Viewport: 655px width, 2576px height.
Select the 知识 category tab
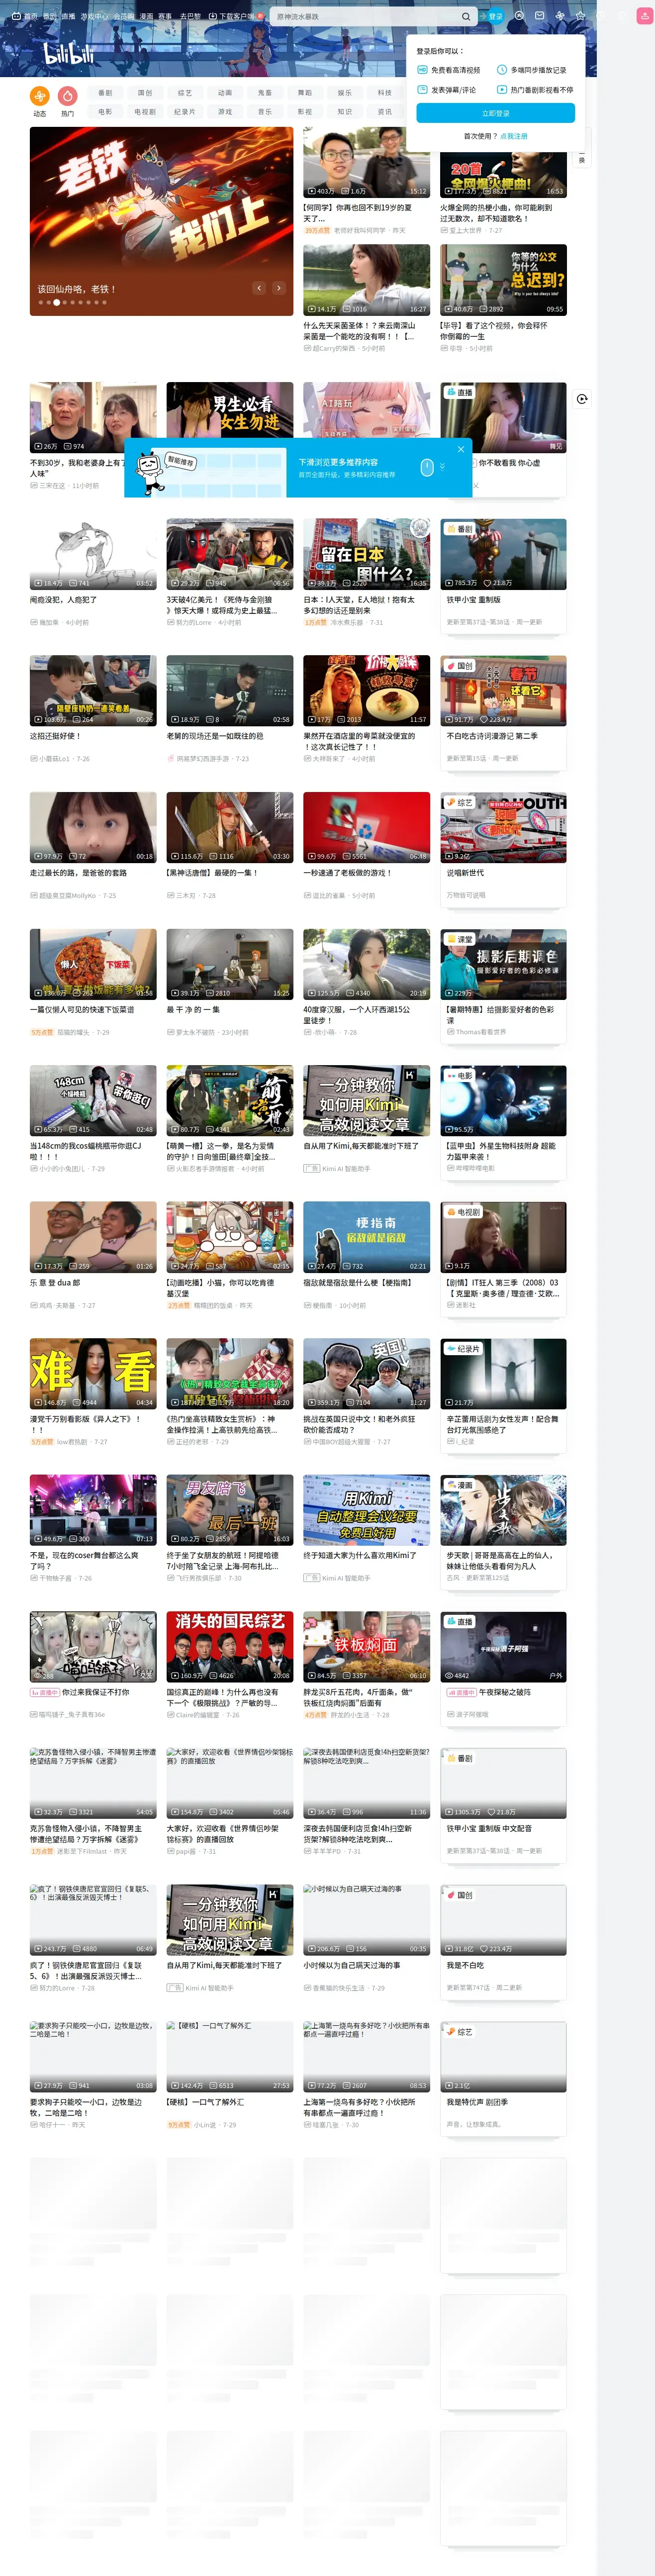(x=345, y=112)
